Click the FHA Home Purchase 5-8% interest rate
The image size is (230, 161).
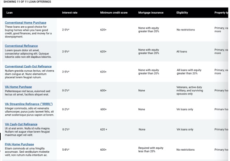(66, 150)
